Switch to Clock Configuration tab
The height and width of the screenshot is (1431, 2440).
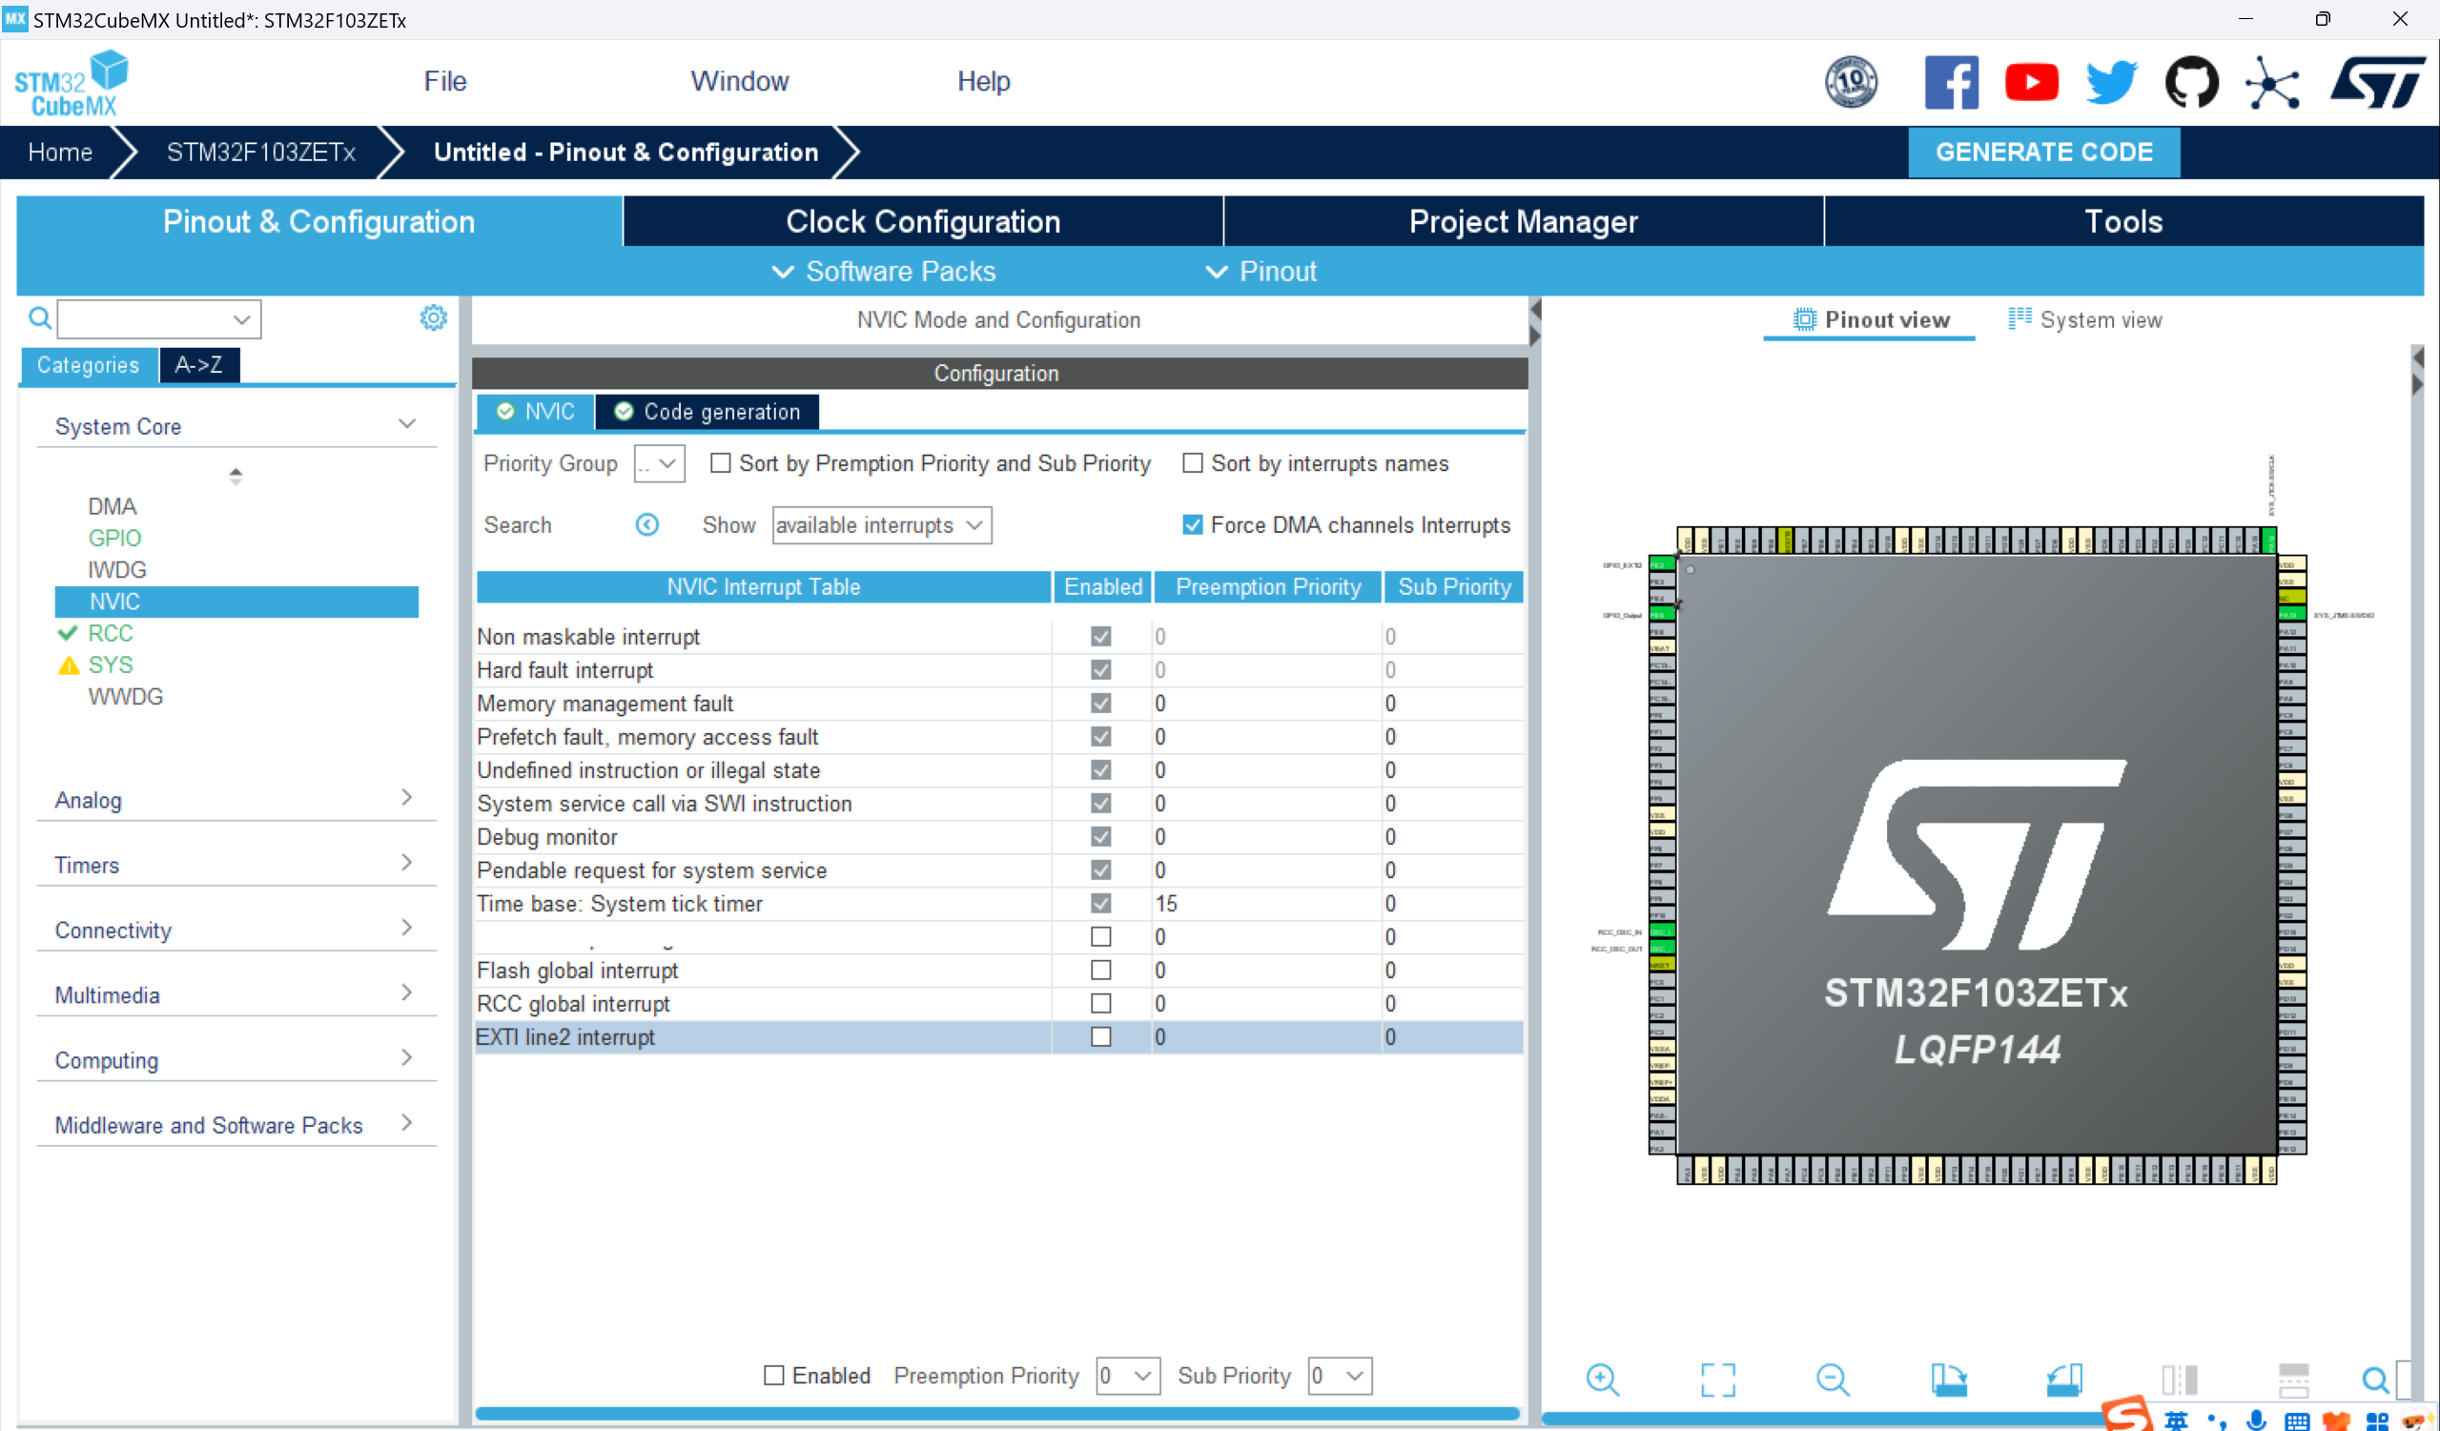pos(922,222)
